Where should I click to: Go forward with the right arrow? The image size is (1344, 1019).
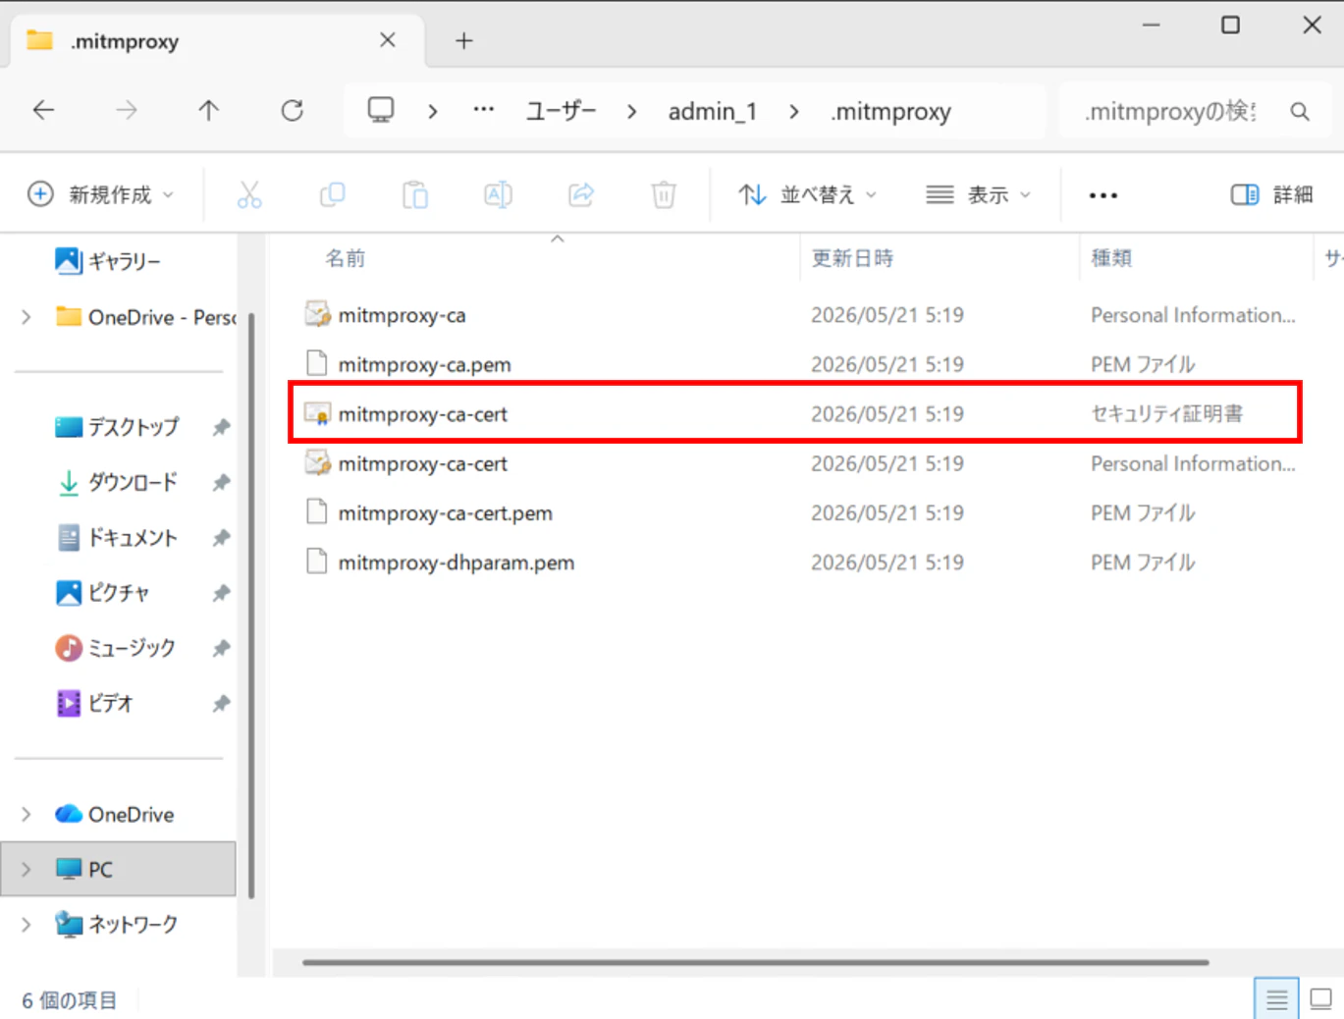[x=127, y=110]
